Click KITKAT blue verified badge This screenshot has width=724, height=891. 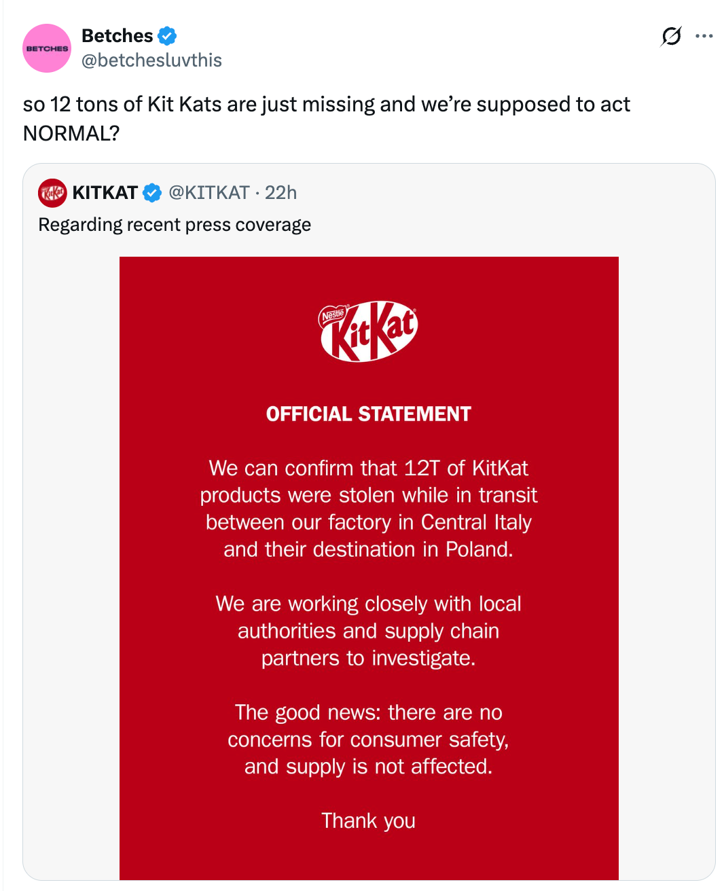(151, 192)
